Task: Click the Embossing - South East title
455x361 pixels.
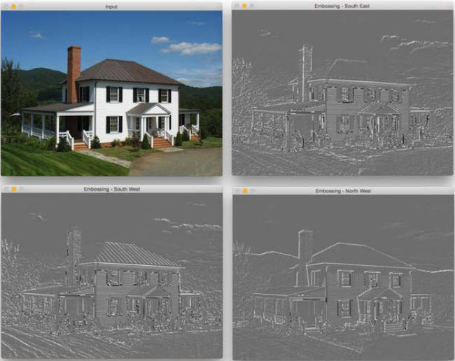Action: click(x=342, y=6)
